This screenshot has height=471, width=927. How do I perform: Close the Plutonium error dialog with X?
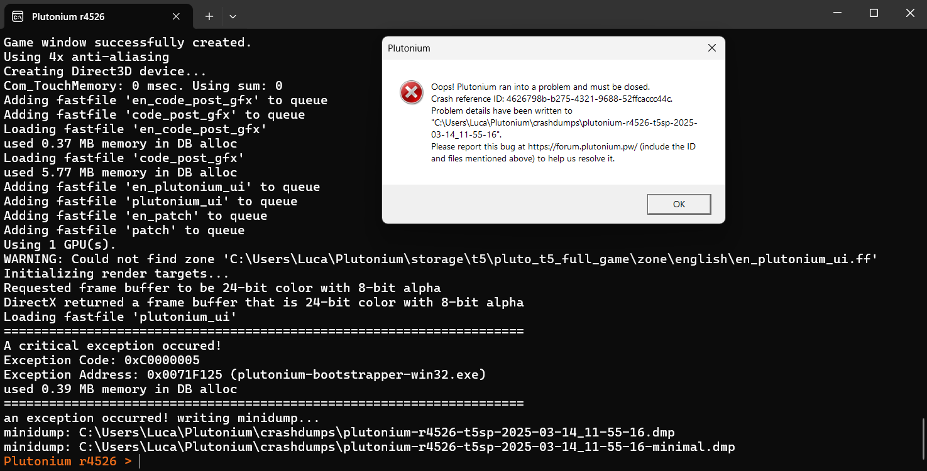(711, 48)
